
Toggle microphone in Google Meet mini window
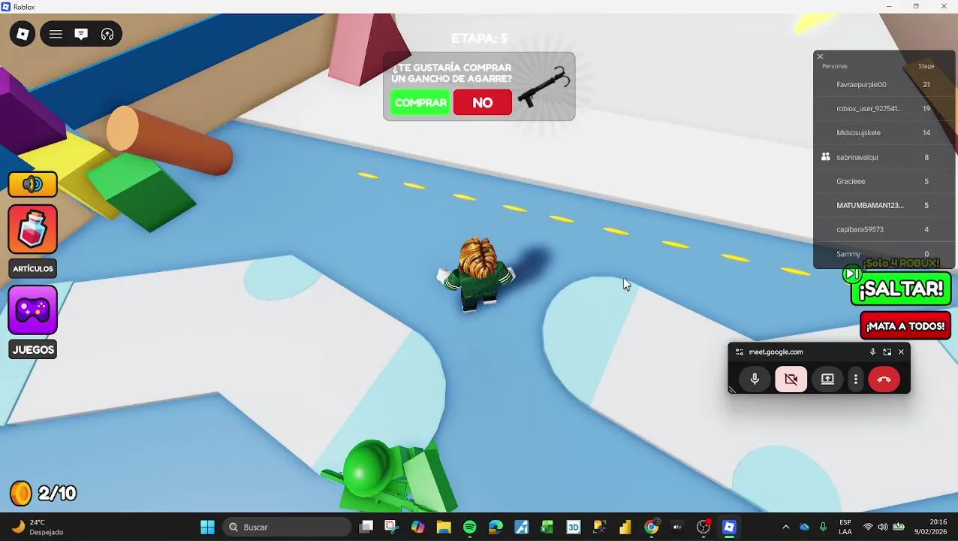755,379
